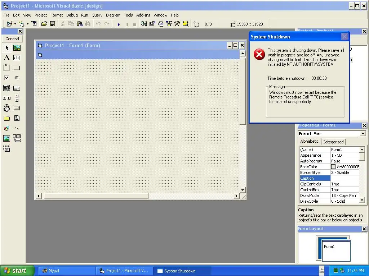
Task: Open the Add Project dropdown arrow
Action: (15, 24)
